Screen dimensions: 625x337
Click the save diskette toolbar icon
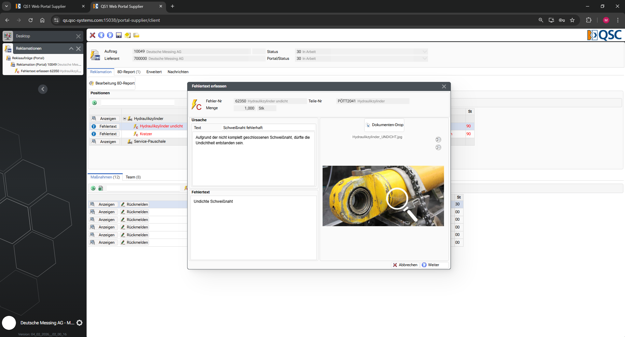pyautogui.click(x=119, y=35)
